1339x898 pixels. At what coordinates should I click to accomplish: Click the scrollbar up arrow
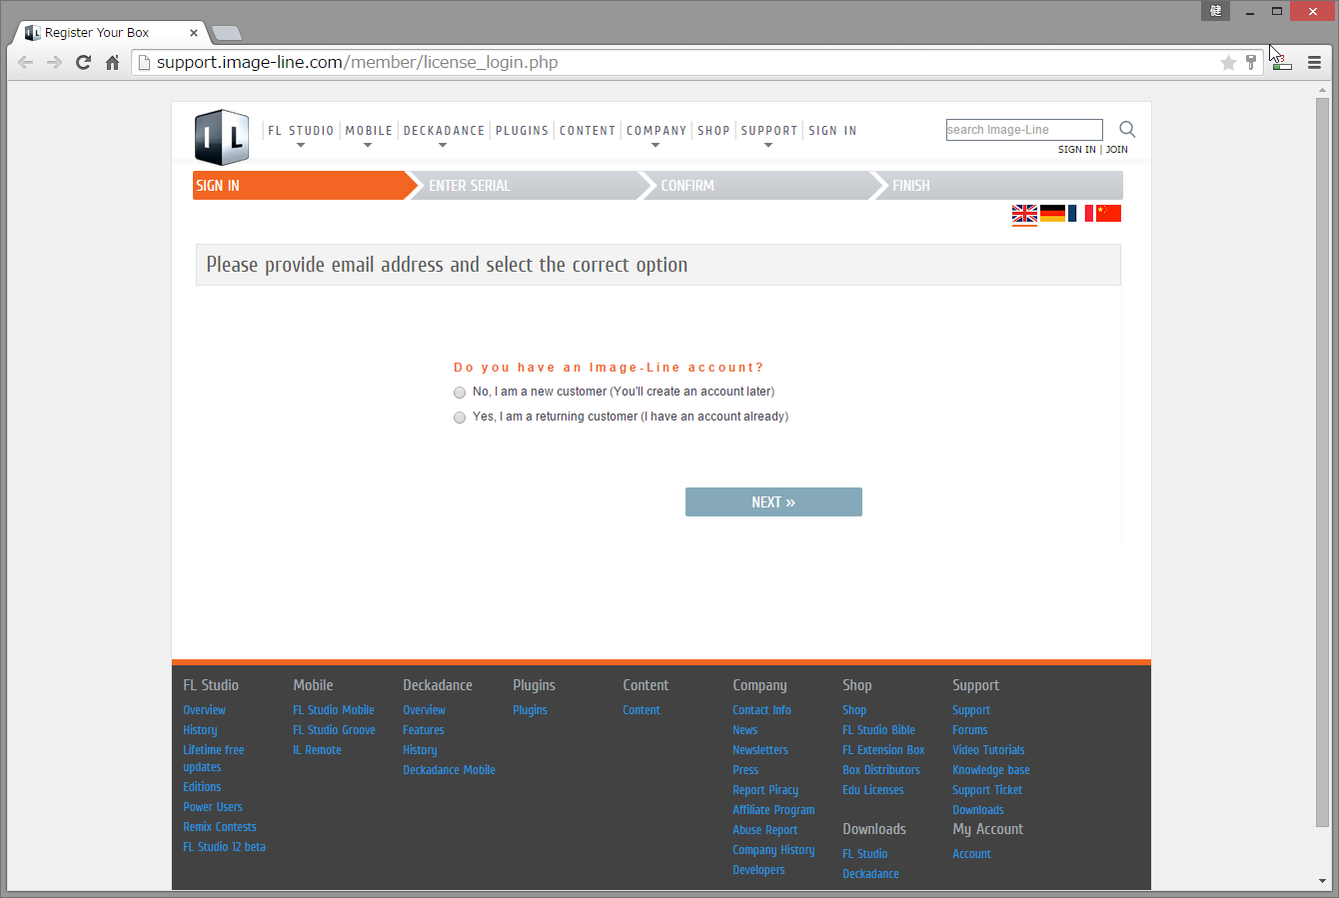point(1322,90)
